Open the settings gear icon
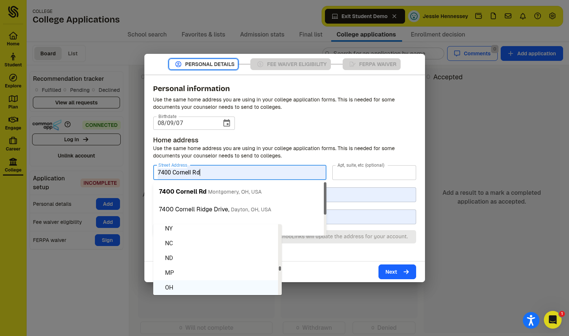Screen dimensions: 569x336 (x=552, y=16)
